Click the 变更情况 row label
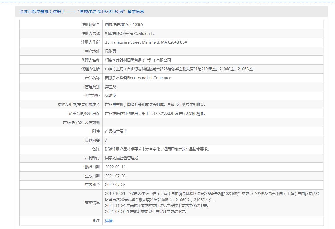This screenshot has width=335, height=229. click(92, 203)
